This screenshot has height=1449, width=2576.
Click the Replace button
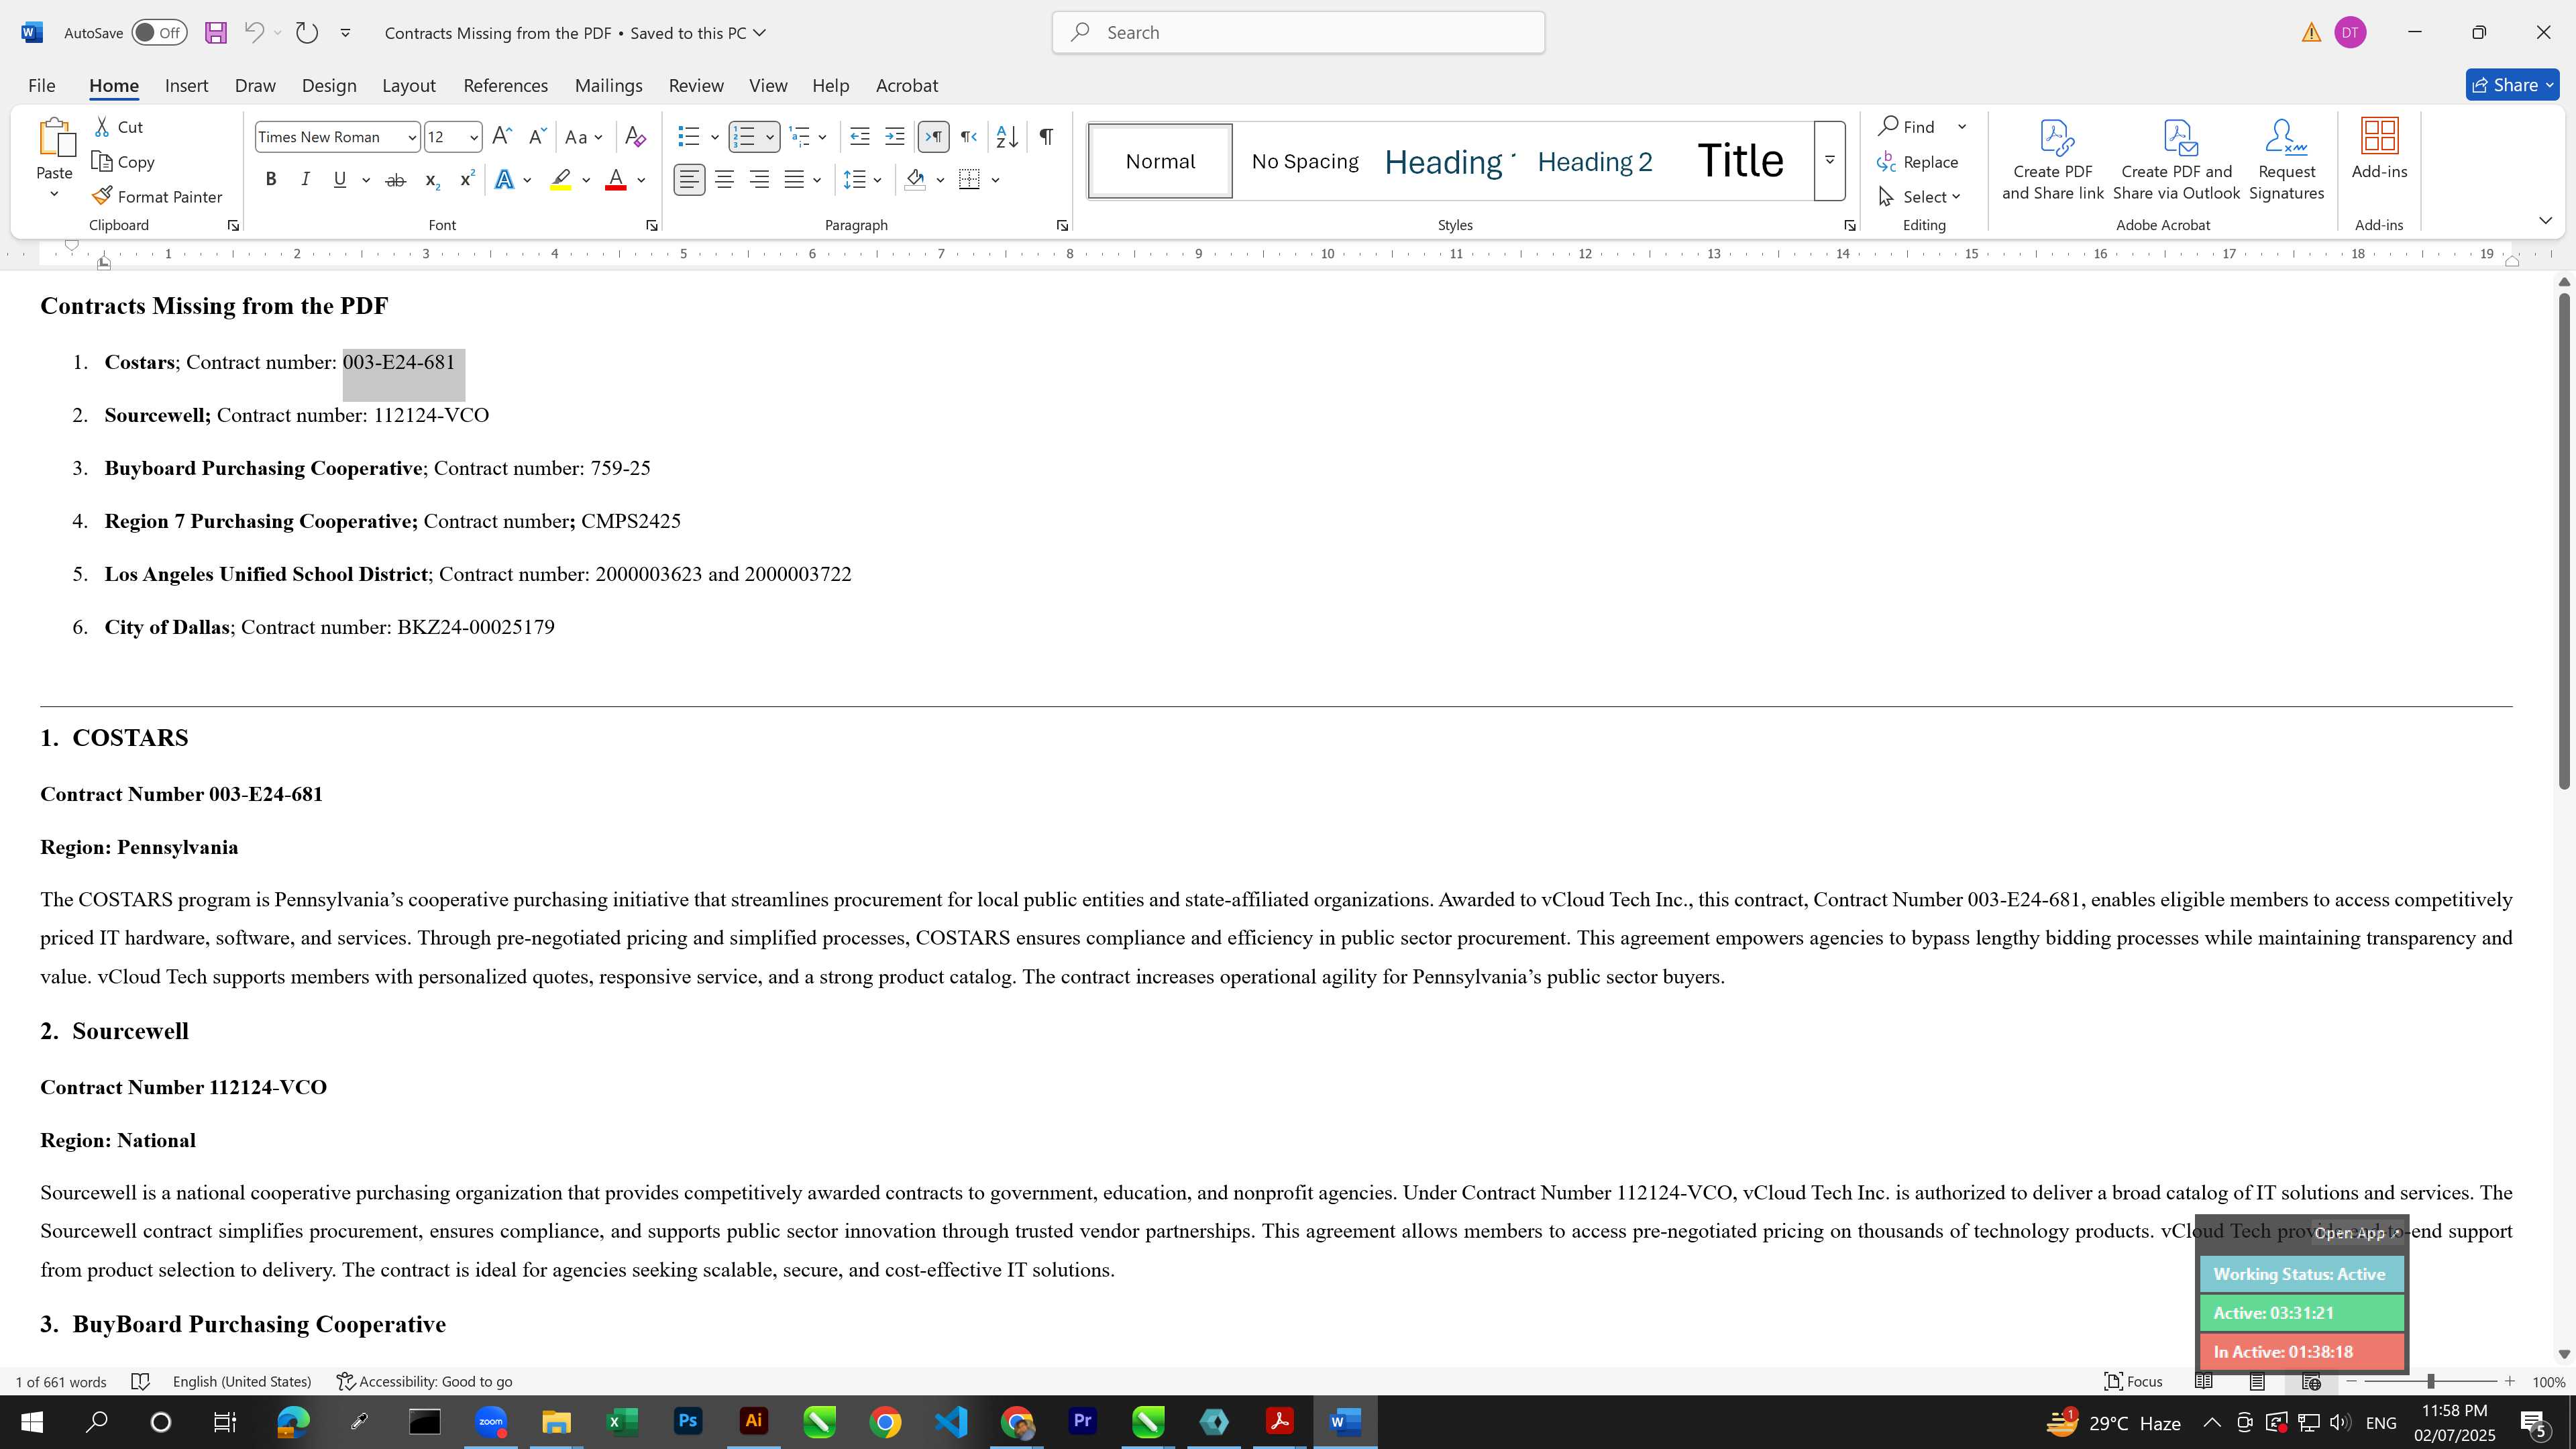[x=1918, y=162]
